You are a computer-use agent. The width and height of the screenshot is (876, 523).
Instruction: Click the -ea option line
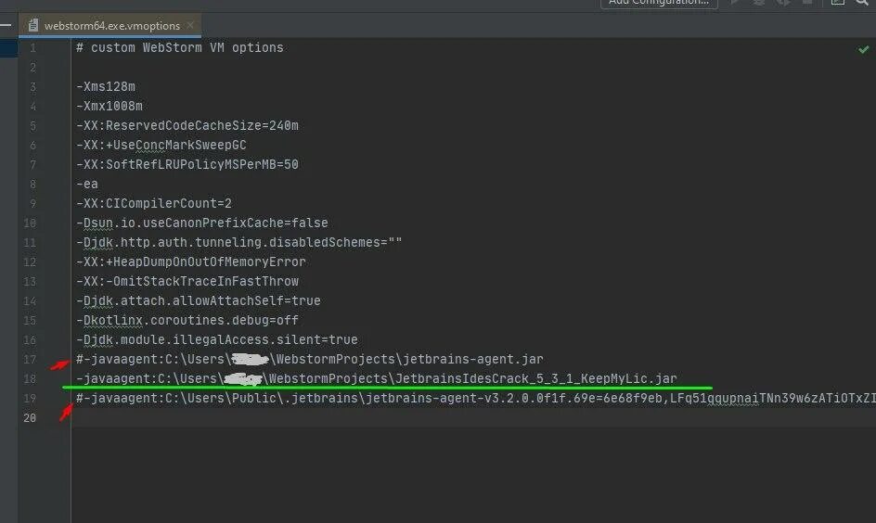point(87,185)
